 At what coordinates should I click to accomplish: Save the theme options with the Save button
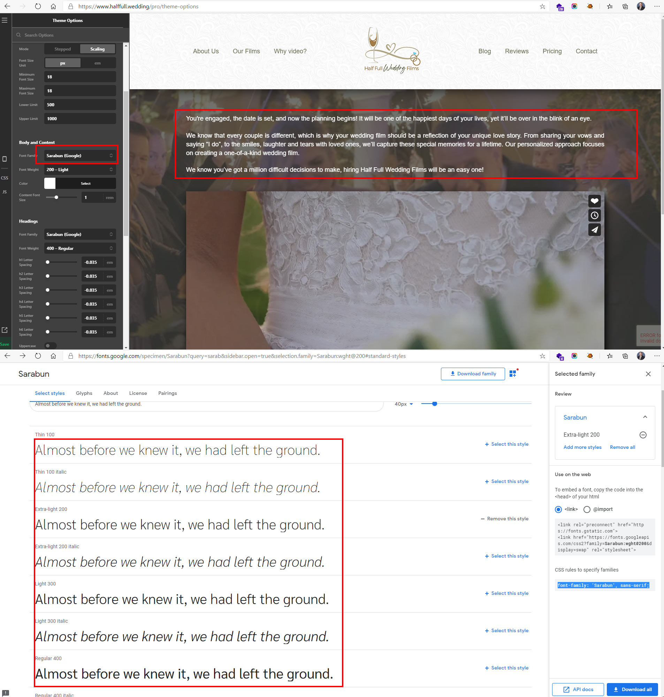click(x=5, y=344)
